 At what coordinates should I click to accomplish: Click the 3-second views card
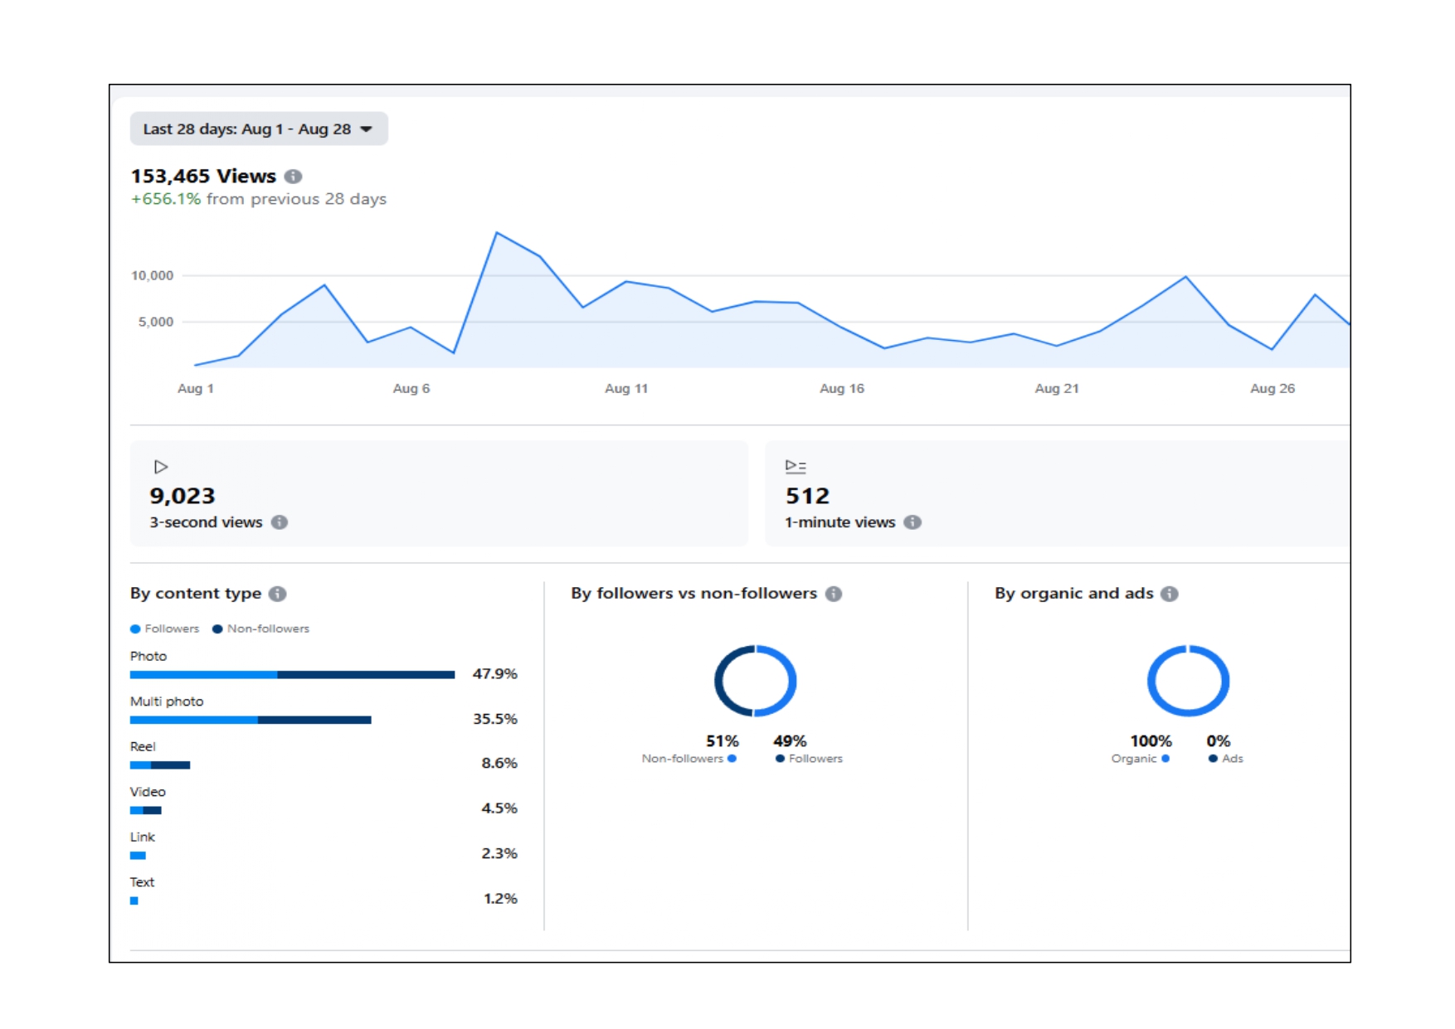(x=439, y=493)
